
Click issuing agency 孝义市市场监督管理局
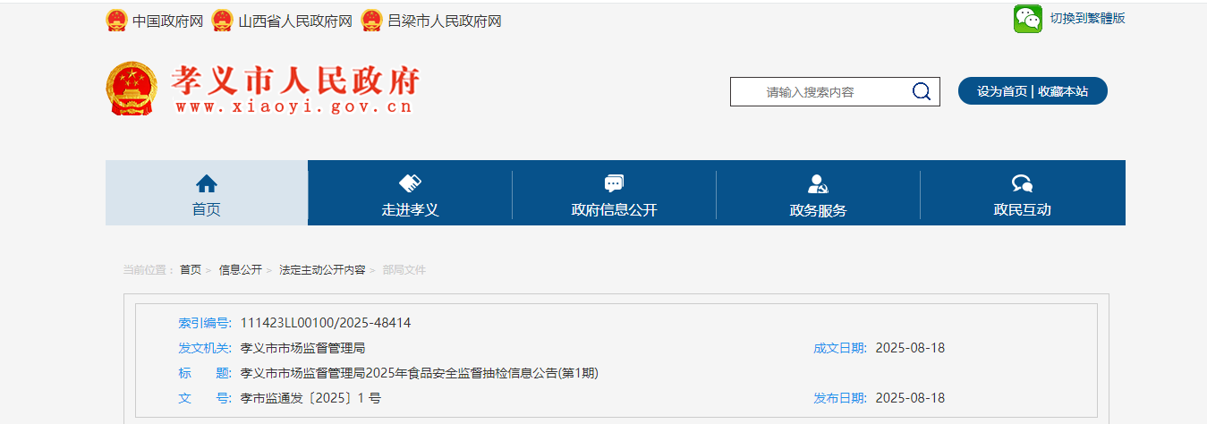(302, 348)
